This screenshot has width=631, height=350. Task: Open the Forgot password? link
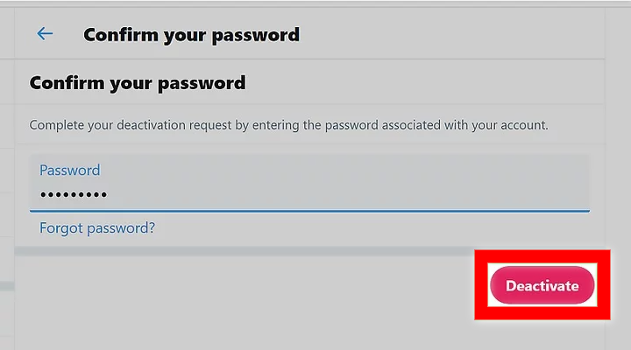[97, 227]
